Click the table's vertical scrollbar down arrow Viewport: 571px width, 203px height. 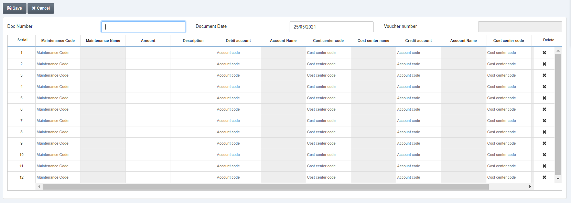pos(558,179)
